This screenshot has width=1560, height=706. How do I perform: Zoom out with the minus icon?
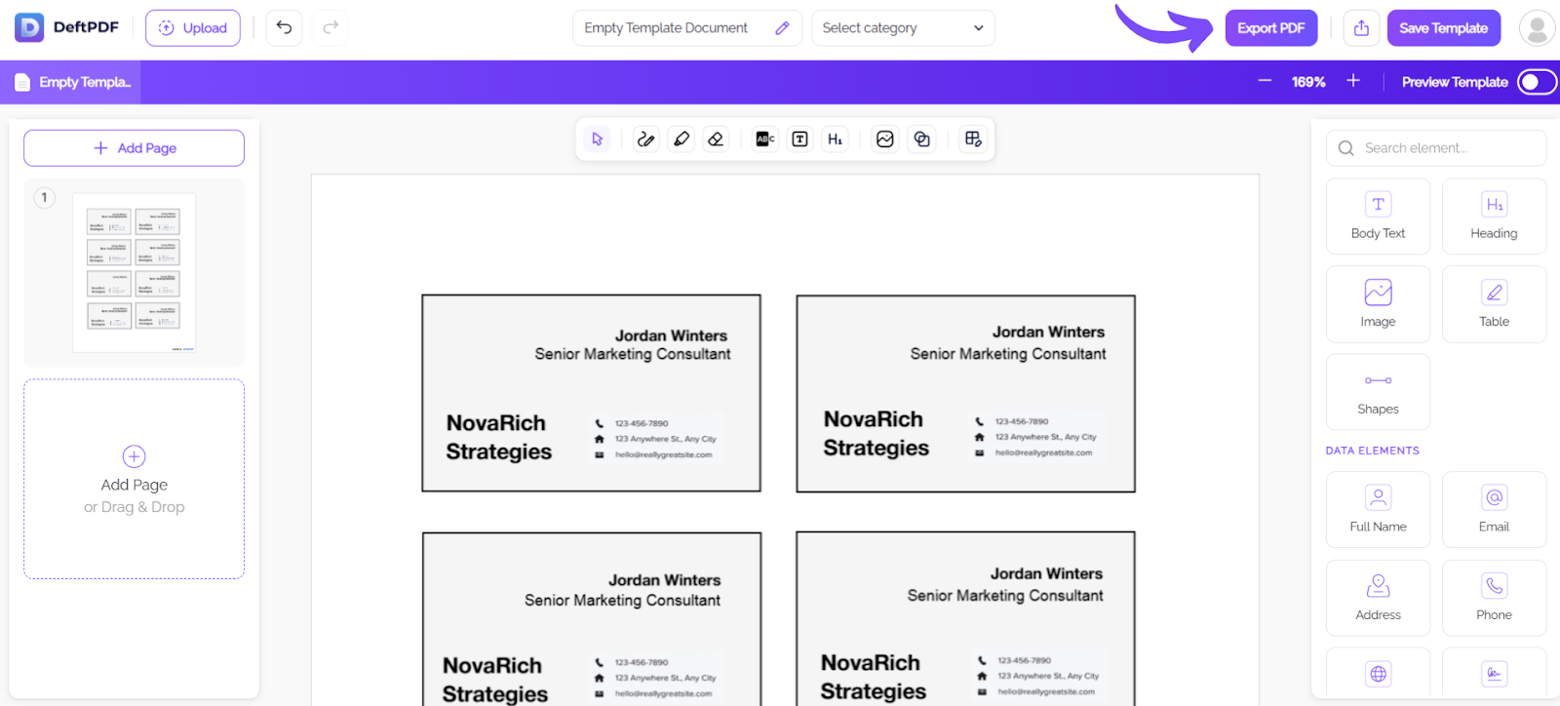pyautogui.click(x=1265, y=81)
